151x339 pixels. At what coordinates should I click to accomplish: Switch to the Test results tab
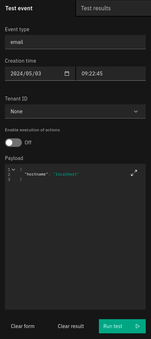tap(113, 8)
